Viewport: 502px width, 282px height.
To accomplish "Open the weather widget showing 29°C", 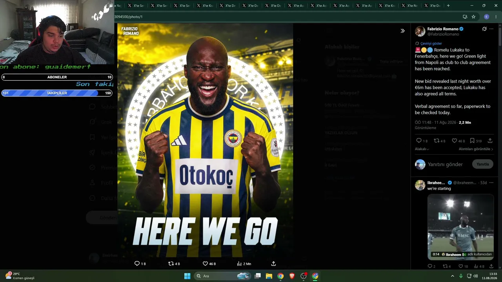I will click(x=20, y=276).
